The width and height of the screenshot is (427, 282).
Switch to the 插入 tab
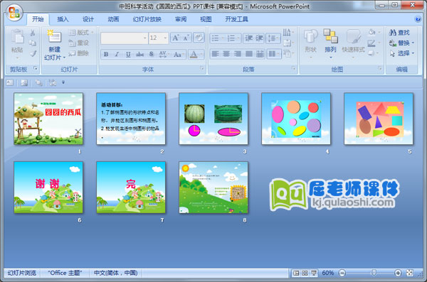pyautogui.click(x=63, y=19)
